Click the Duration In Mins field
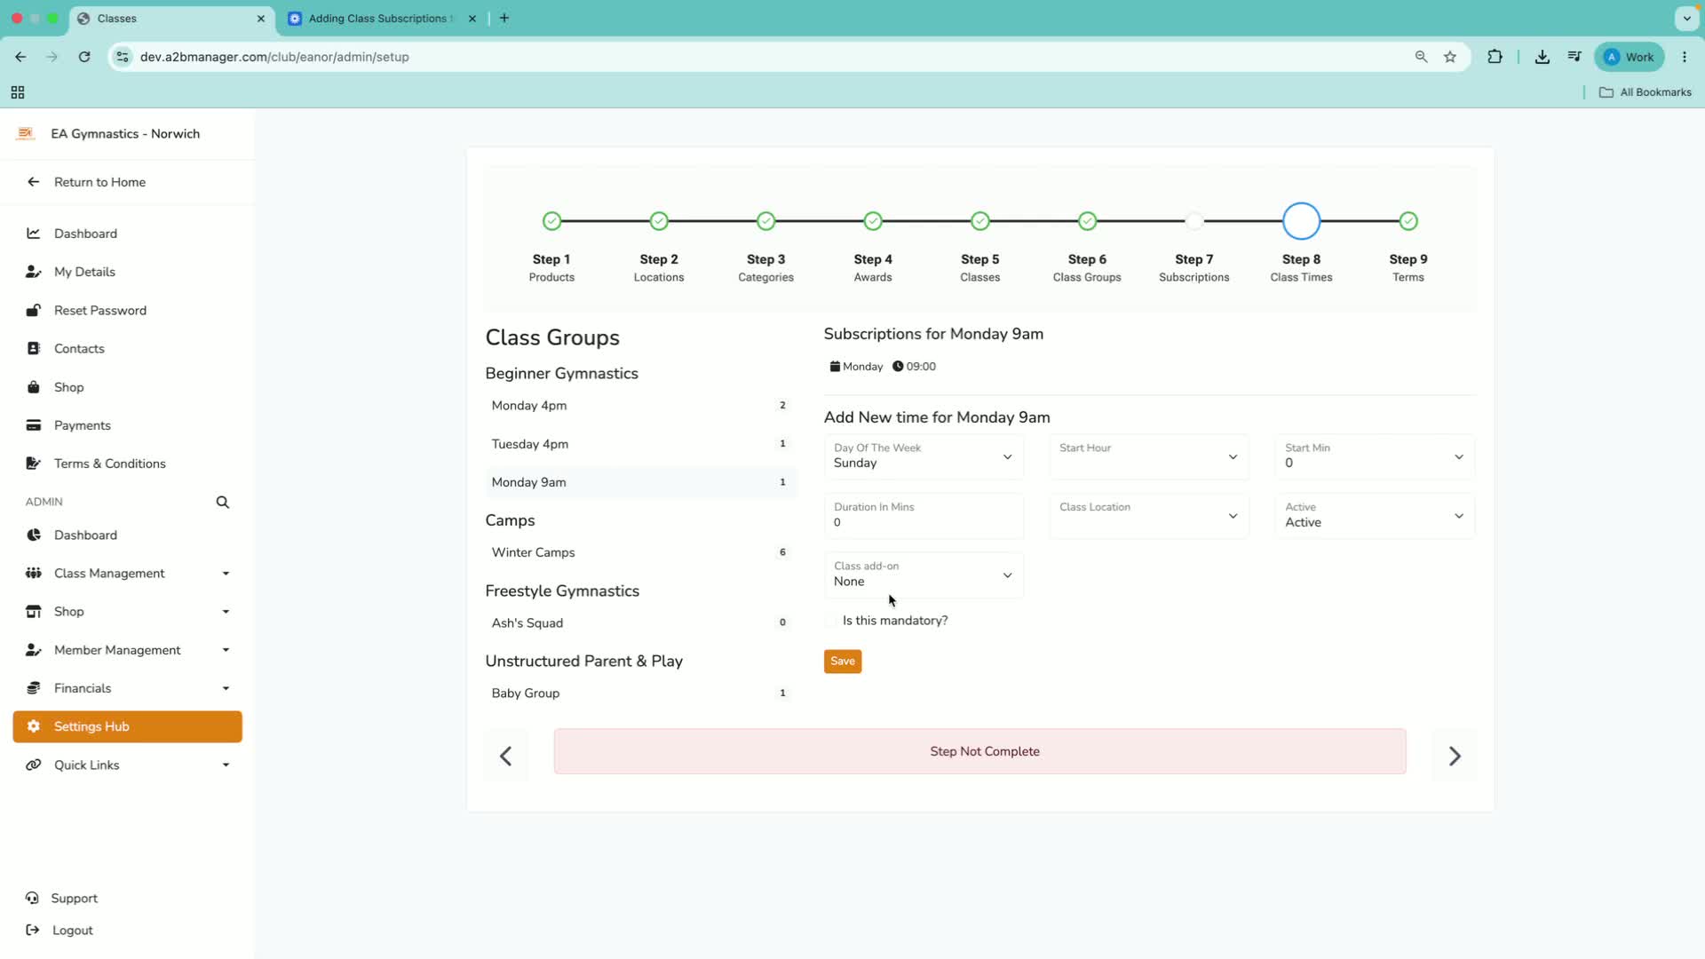Image resolution: width=1705 pixels, height=959 pixels. click(x=924, y=516)
